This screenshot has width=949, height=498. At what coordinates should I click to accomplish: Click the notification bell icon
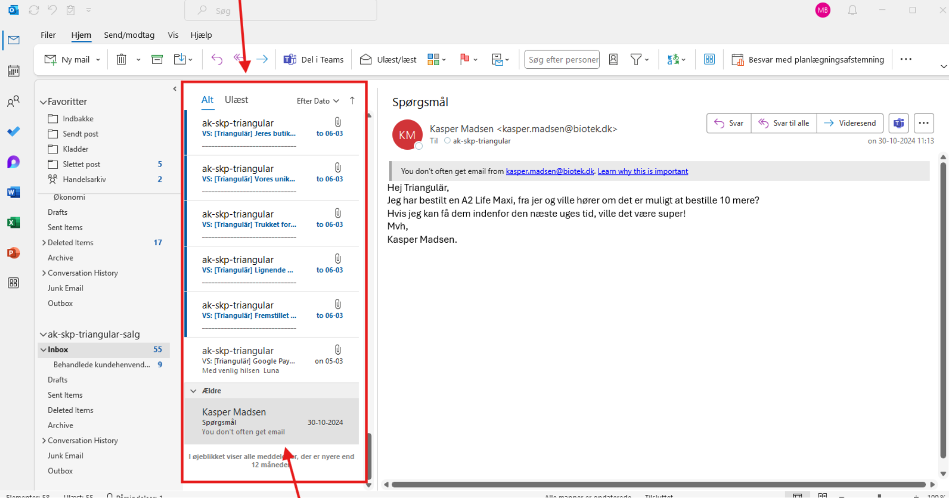(x=852, y=11)
